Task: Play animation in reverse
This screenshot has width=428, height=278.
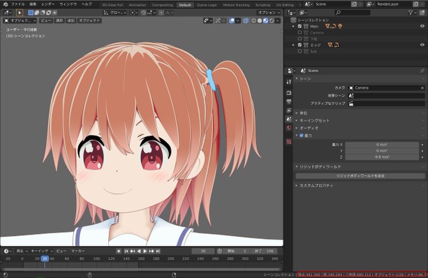Action: pyautogui.click(x=139, y=251)
